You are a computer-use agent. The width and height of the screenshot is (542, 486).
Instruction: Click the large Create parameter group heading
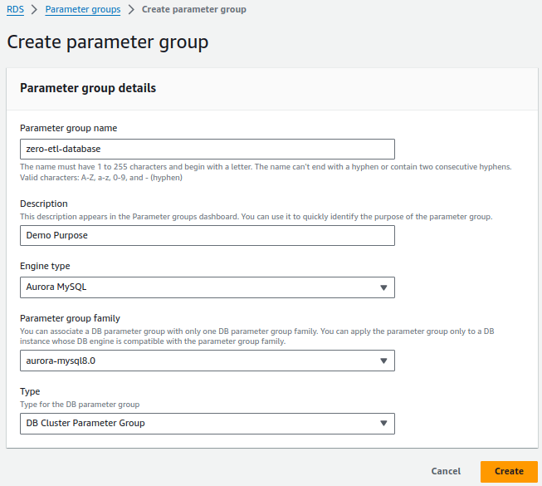(107, 41)
